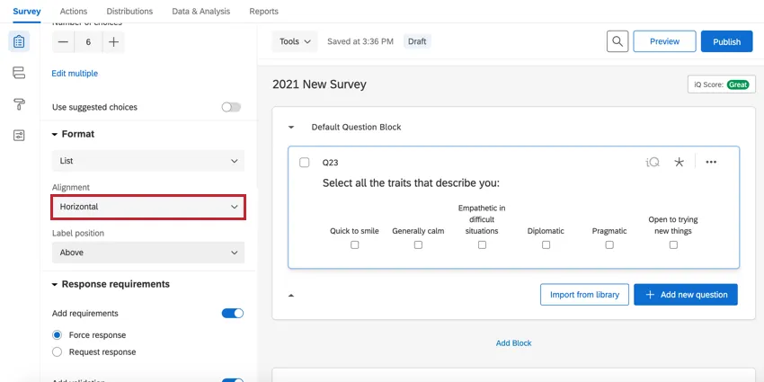Click the asterisk icon on Q23
Image resolution: width=764 pixels, height=382 pixels.
click(679, 162)
